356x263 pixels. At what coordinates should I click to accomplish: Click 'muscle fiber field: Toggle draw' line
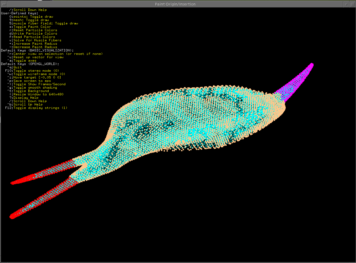[x=46, y=23]
